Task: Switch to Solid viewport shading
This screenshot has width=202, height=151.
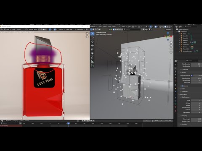Action: [x=165, y=26]
